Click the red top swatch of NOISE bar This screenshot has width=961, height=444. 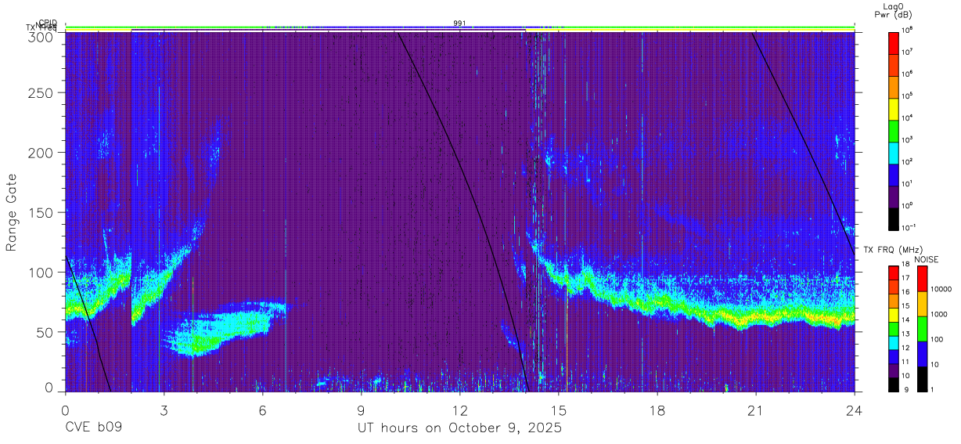tap(922, 279)
